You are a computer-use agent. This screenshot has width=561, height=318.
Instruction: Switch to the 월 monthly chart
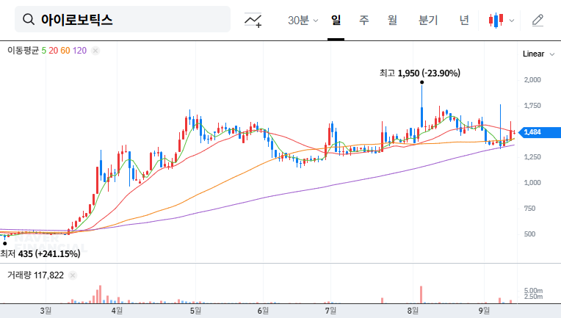[392, 20]
